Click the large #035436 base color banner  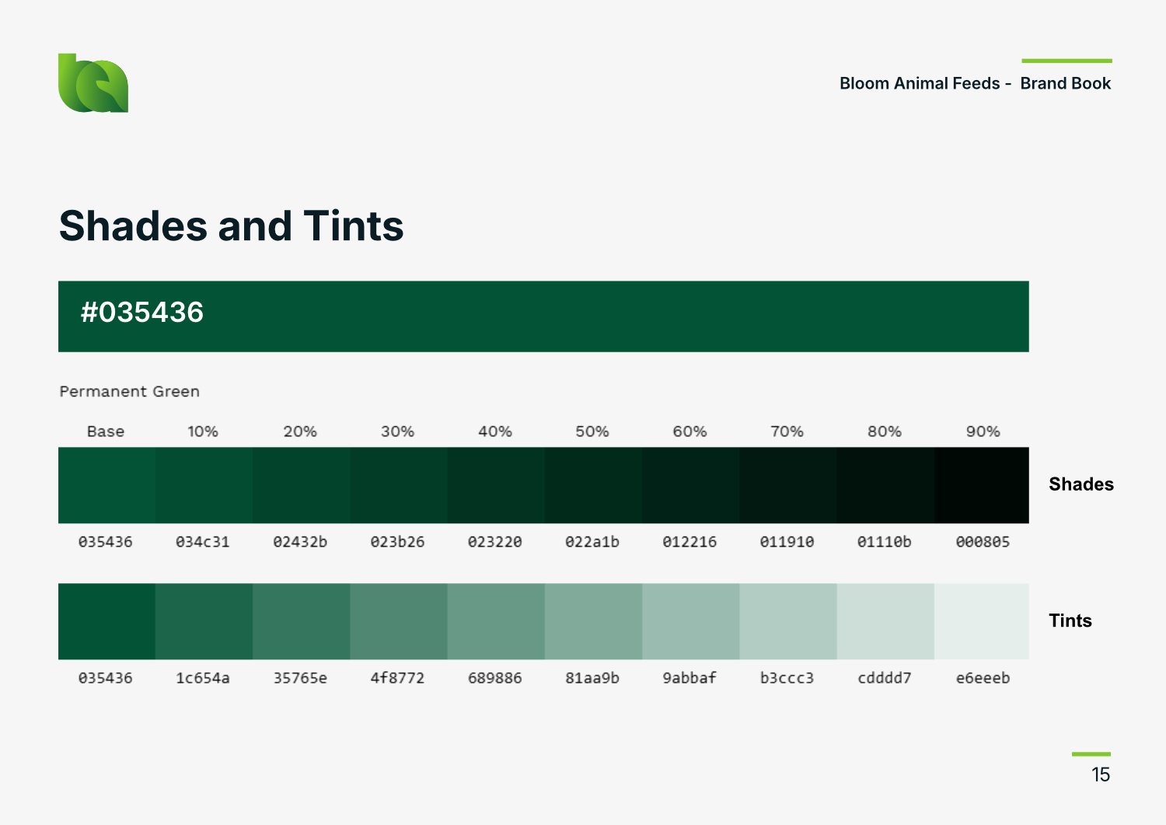point(543,316)
